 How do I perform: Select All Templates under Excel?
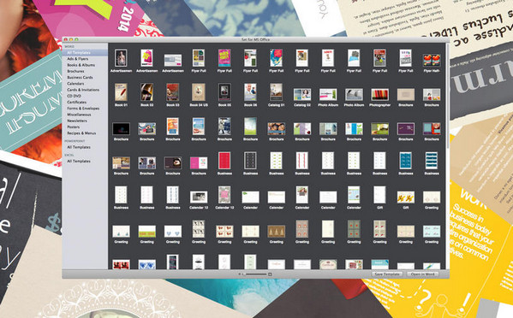(79, 162)
